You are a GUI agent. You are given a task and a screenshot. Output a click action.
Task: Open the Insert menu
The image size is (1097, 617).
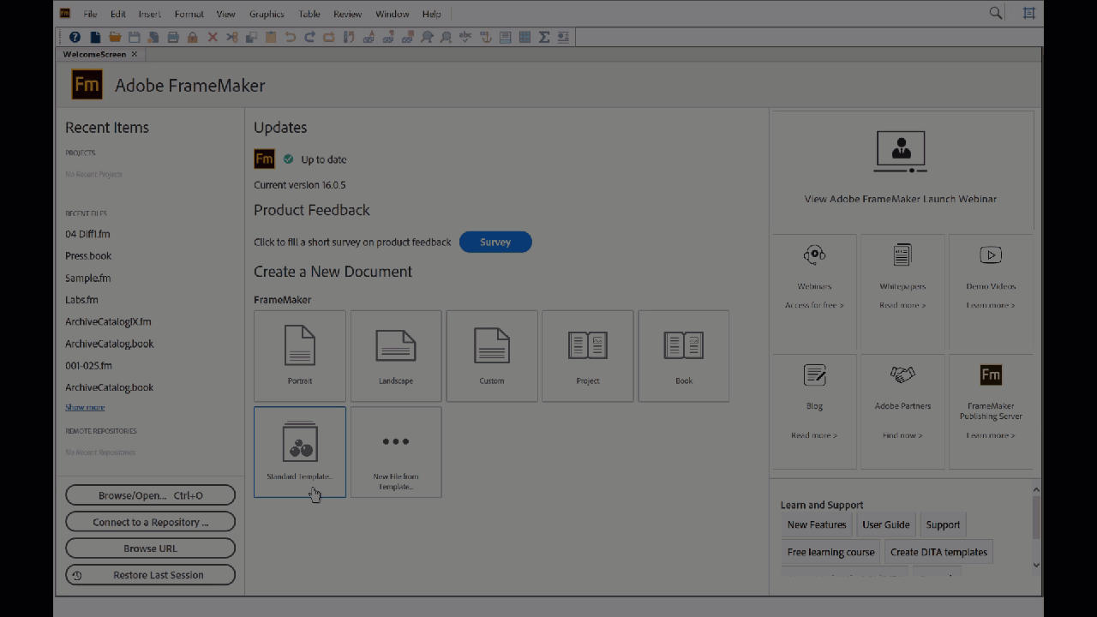pyautogui.click(x=150, y=14)
